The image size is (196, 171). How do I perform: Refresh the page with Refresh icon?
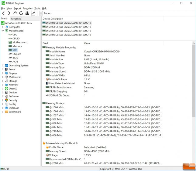point(21,13)
